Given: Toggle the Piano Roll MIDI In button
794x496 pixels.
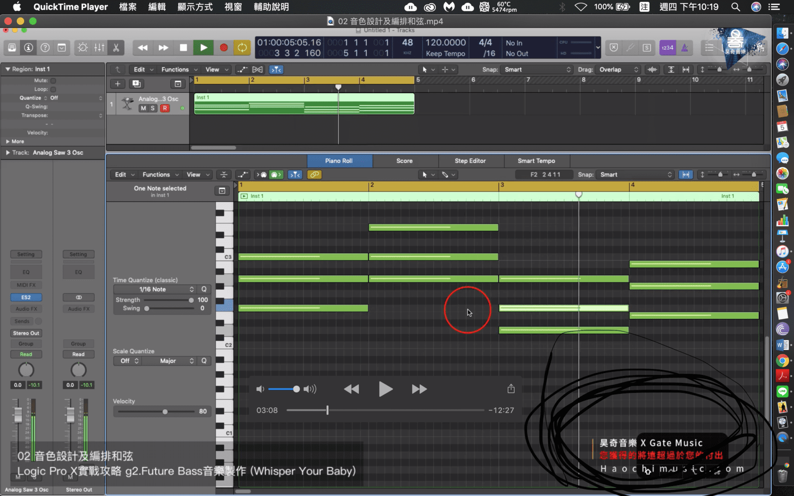Looking at the screenshot, I should click(x=261, y=175).
